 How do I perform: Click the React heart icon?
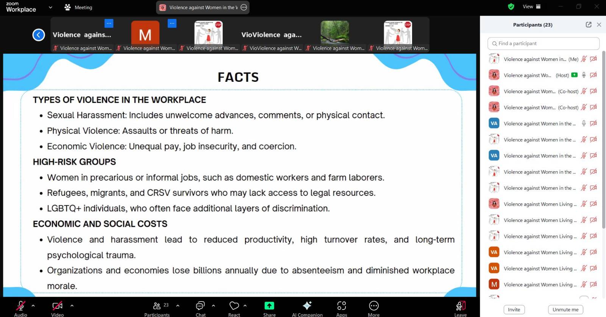tap(234, 306)
